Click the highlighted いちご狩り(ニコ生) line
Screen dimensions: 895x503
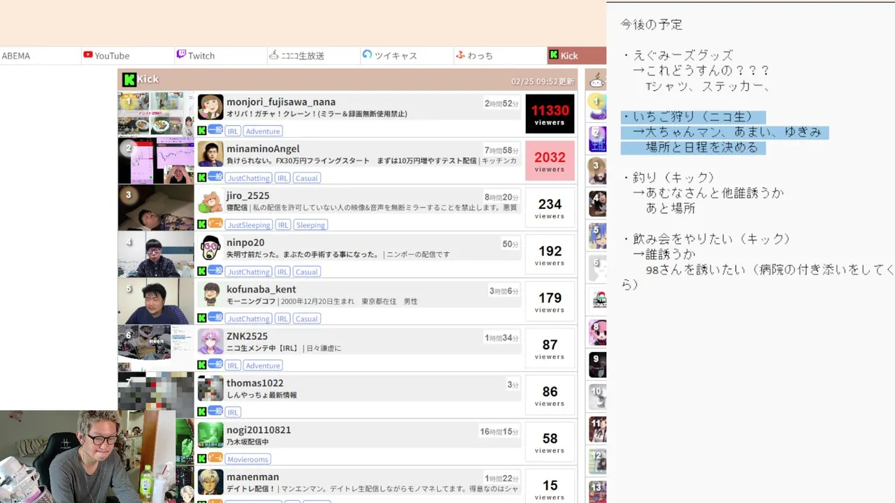(693, 117)
